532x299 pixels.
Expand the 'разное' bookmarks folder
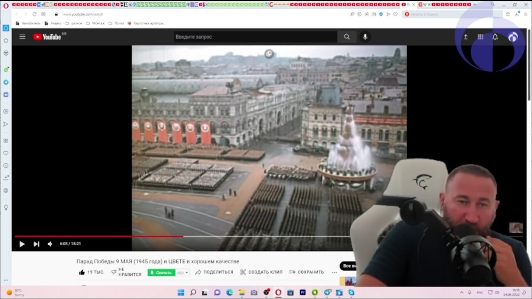click(x=74, y=23)
